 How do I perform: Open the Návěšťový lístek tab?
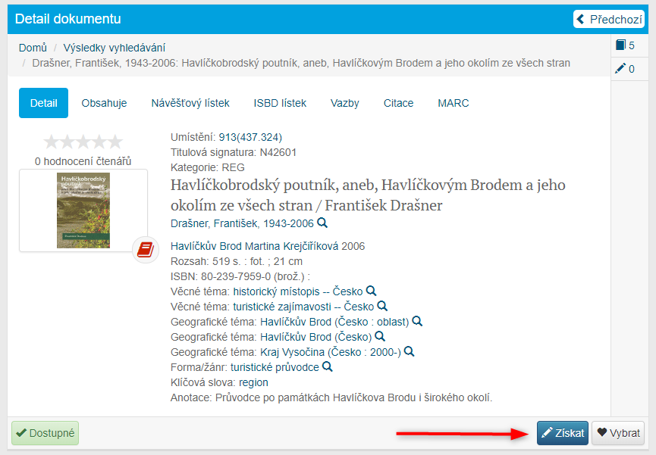coord(190,103)
